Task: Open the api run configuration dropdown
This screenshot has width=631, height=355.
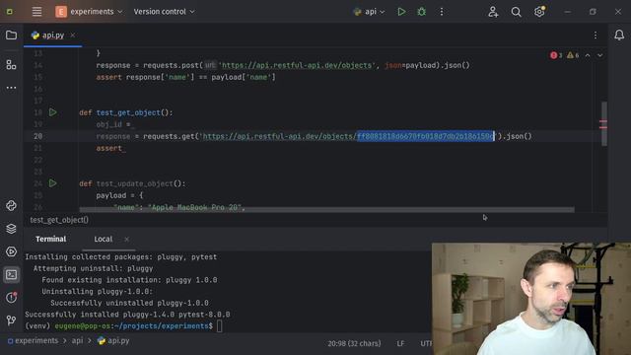Action: tap(369, 12)
